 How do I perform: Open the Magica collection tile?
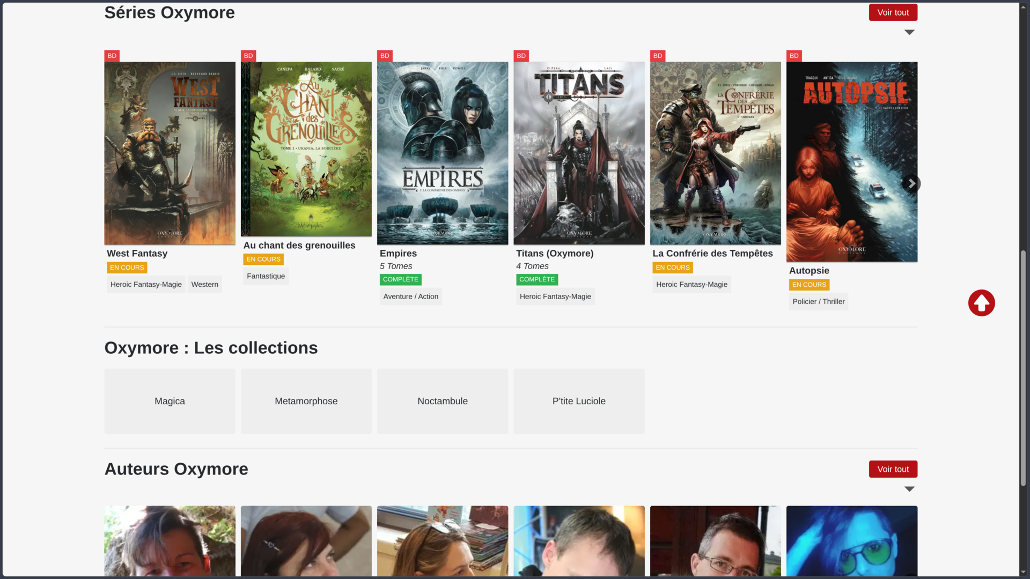pyautogui.click(x=170, y=401)
